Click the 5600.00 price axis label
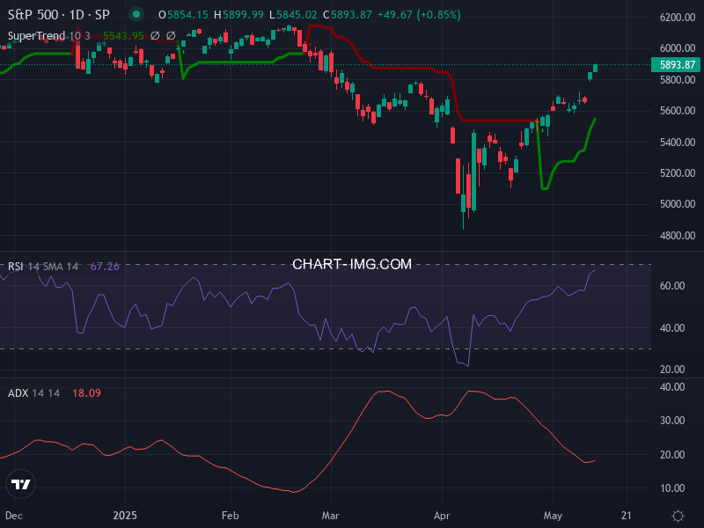The width and height of the screenshot is (704, 528). click(678, 111)
